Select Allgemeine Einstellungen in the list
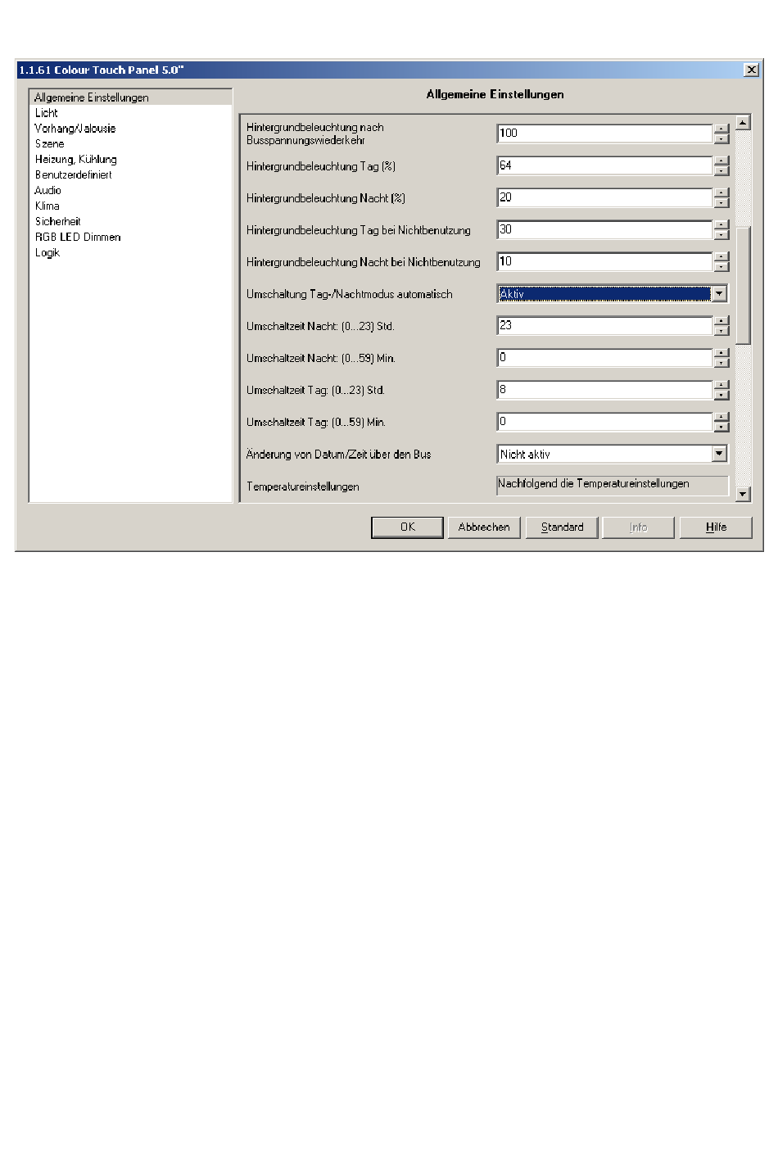Screen dimensions: 778x1163 click(131, 97)
